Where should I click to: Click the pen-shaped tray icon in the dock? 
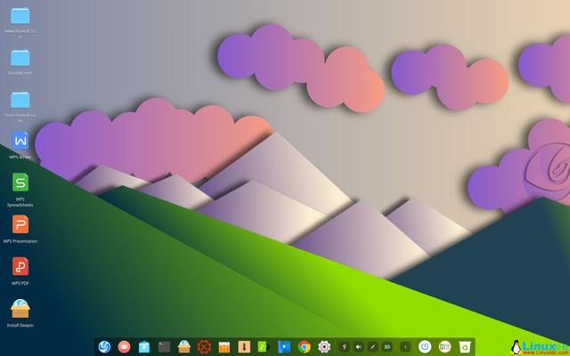[372, 347]
